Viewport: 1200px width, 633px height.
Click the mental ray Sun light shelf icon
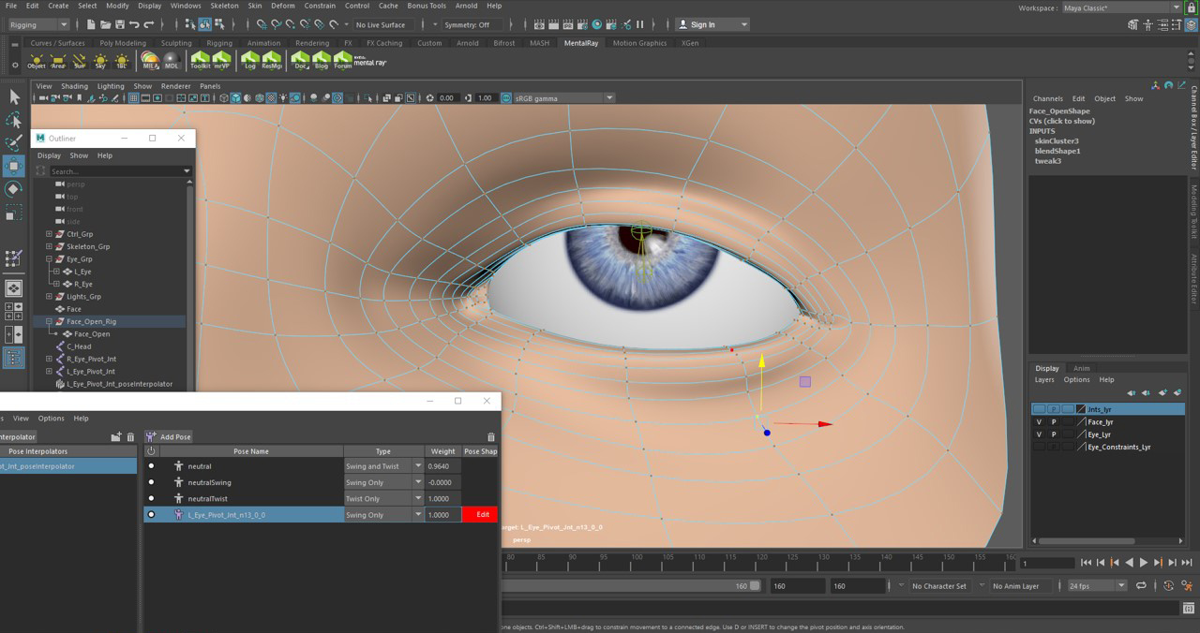(x=79, y=60)
